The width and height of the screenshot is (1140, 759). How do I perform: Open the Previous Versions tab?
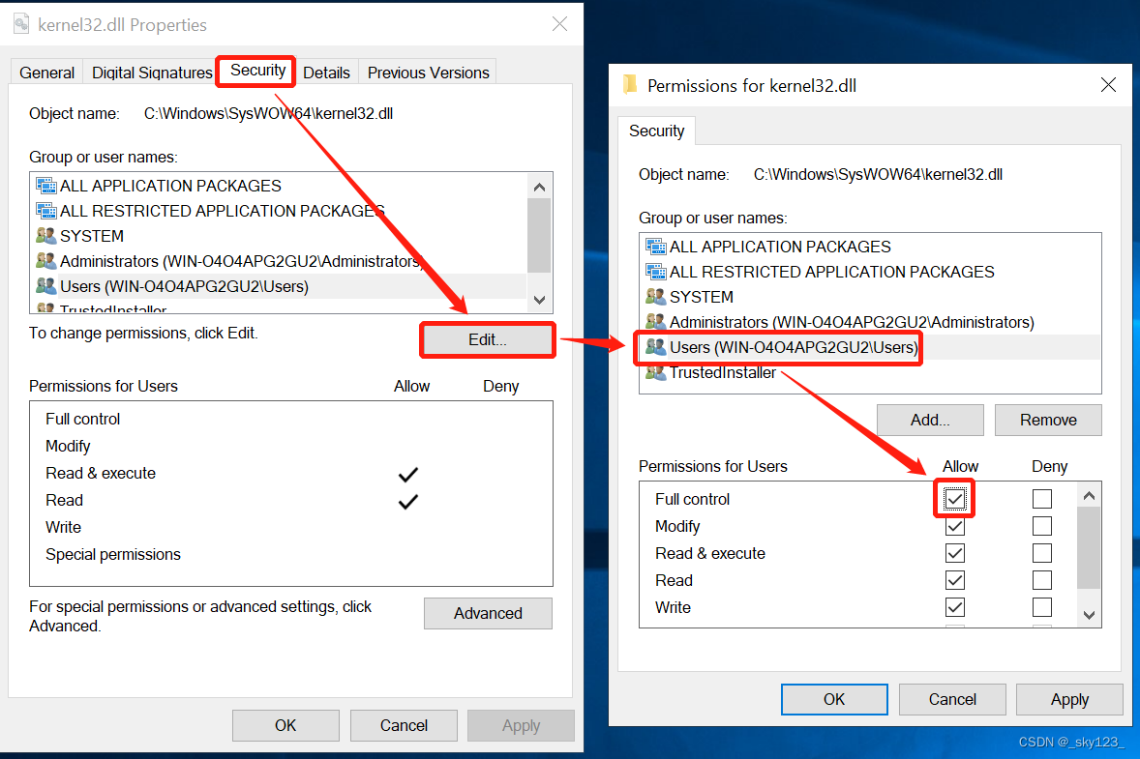click(x=428, y=73)
